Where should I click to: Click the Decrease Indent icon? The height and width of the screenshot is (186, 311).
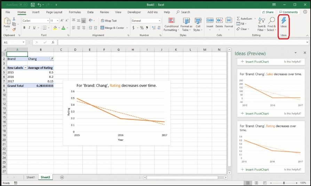coord(90,28)
